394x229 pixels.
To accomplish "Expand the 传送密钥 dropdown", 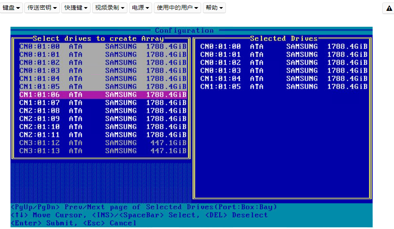I will [42, 8].
